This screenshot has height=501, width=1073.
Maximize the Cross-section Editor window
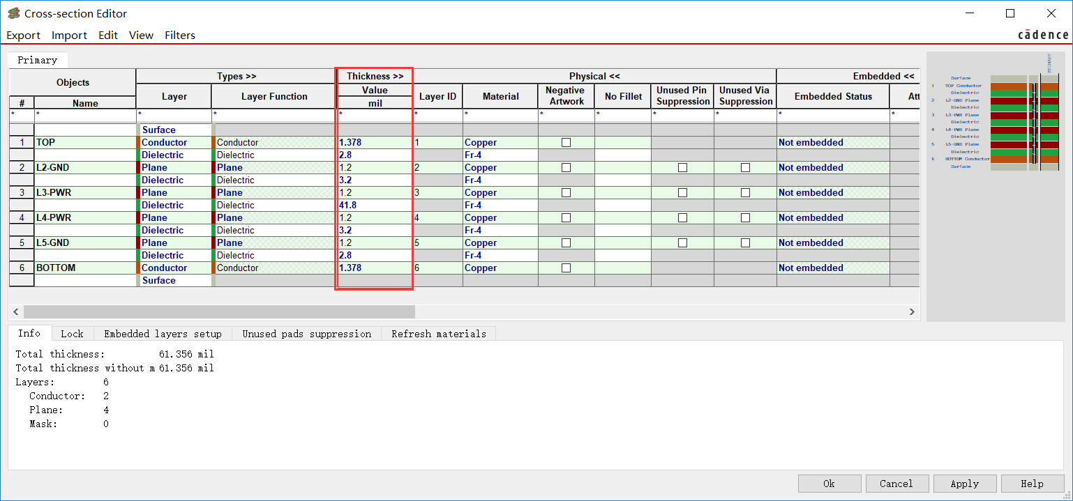1010,13
